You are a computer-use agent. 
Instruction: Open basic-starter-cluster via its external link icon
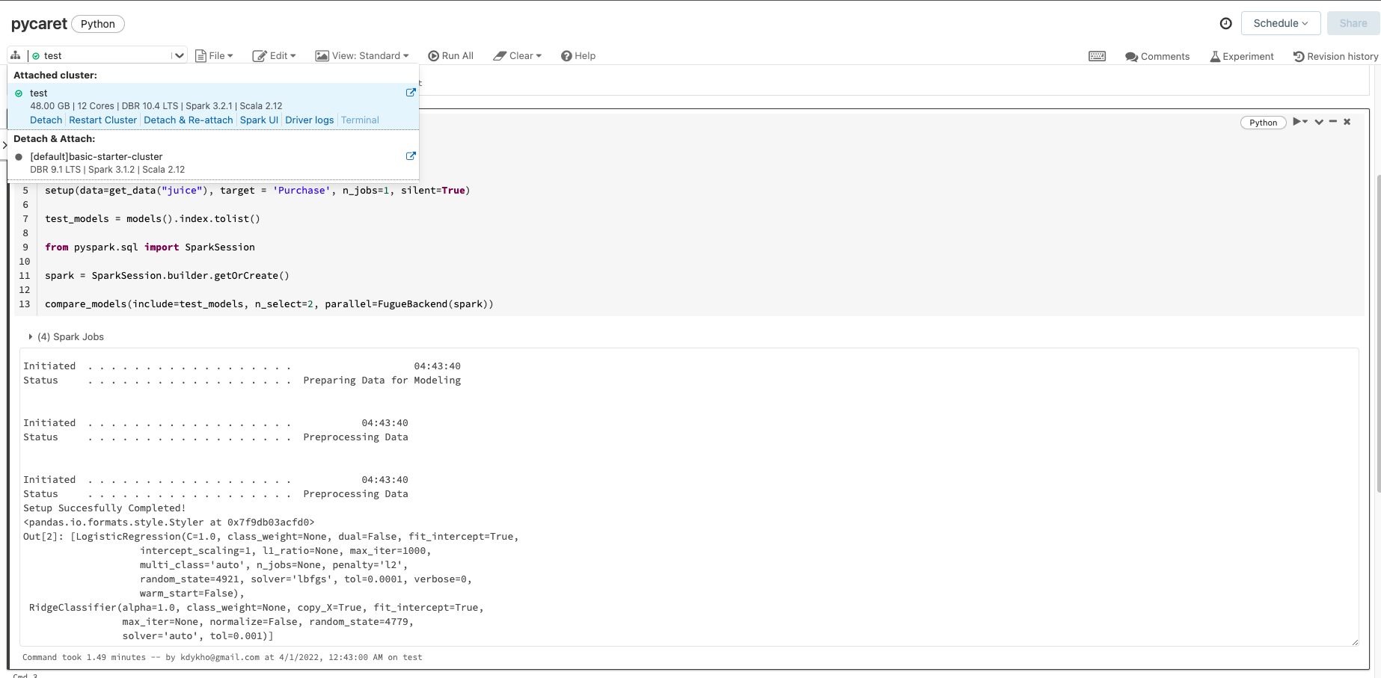coord(411,155)
